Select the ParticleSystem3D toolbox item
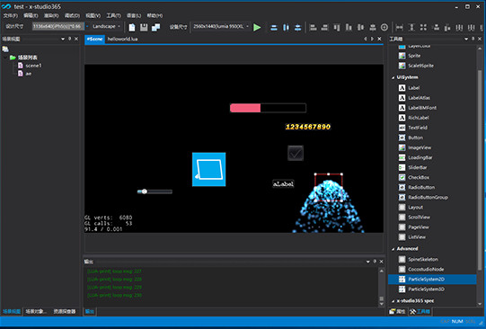The width and height of the screenshot is (486, 329). pos(426,289)
